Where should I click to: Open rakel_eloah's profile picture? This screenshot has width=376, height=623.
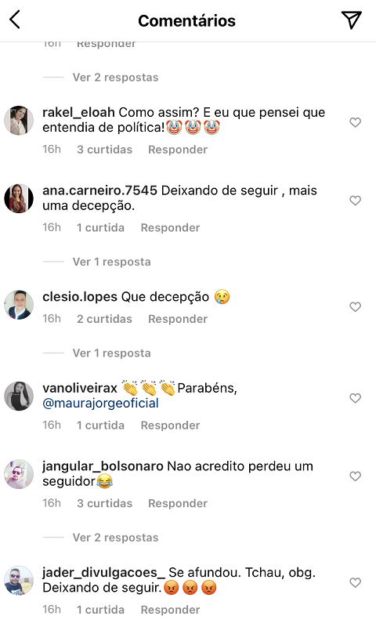(19, 121)
